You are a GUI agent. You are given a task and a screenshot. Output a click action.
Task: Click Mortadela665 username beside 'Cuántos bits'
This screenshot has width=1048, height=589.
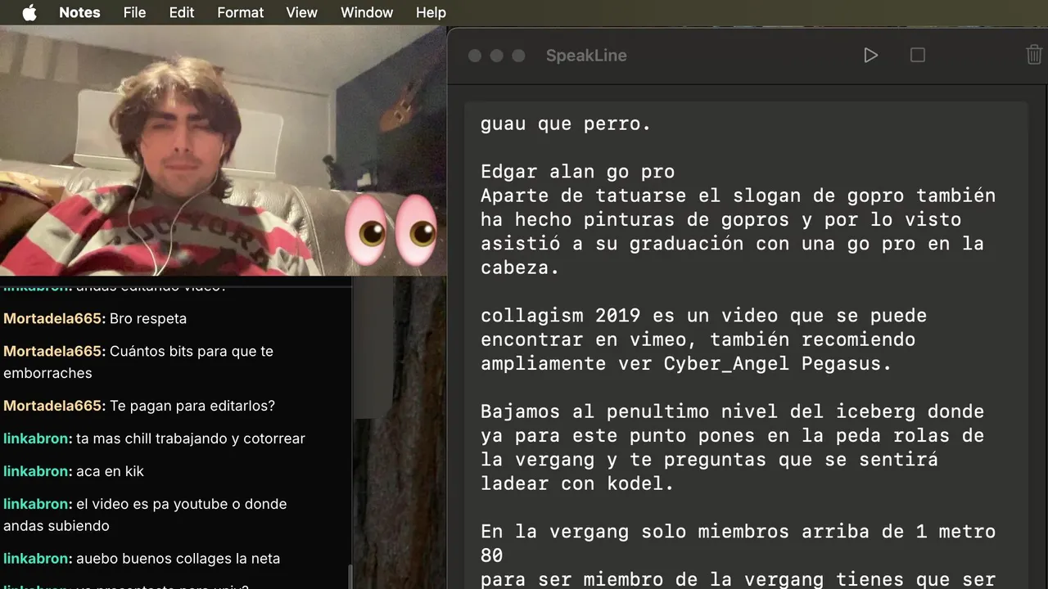pos(54,351)
